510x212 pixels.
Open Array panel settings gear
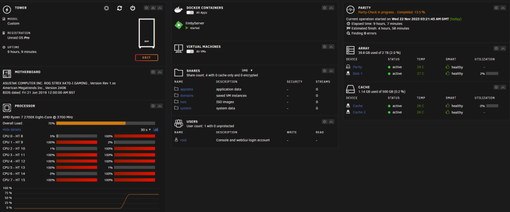[496, 48]
